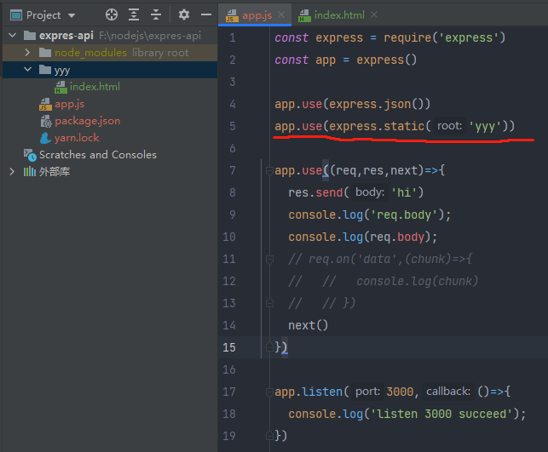Click the JS icon on app.js tab
Screen dimensions: 548x452
tap(232, 15)
